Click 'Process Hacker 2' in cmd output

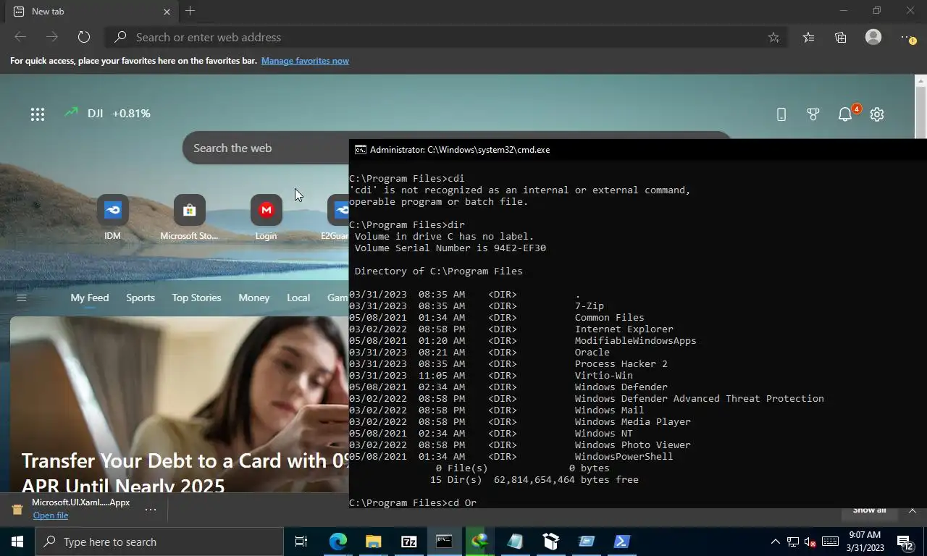[x=621, y=364]
